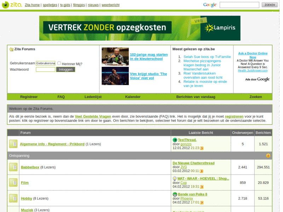This screenshot has height=212, width=283.
Task: Click the Babbelbox forum status icon
Action: [x=13, y=167]
